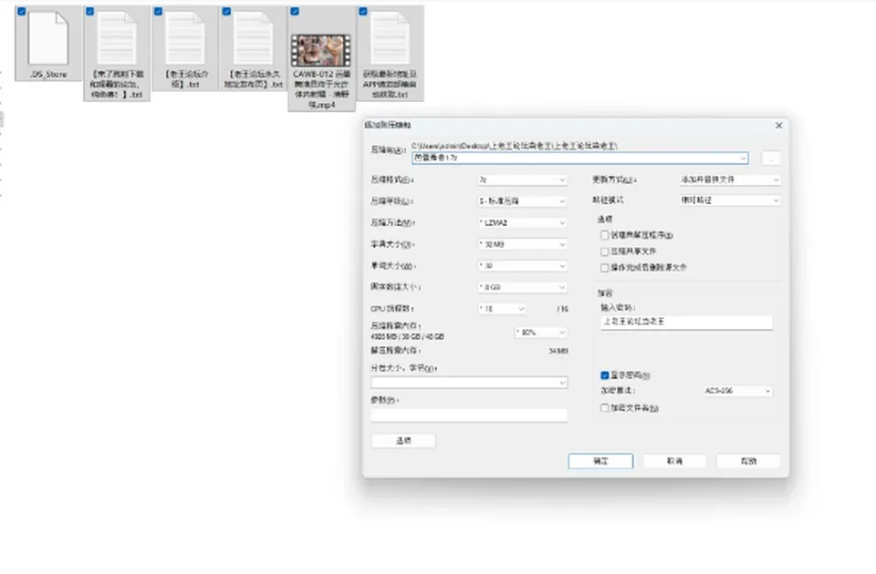Confirm with the 确定 (OK) button

click(600, 461)
